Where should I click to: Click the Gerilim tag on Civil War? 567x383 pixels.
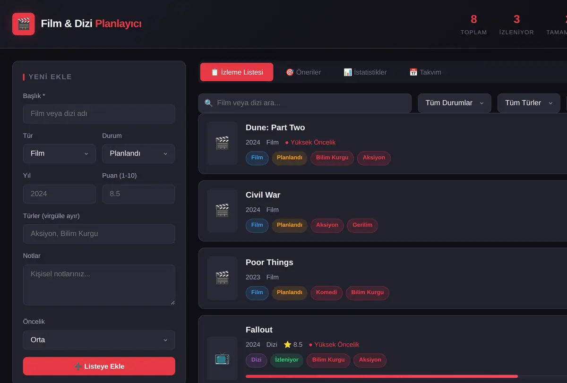coord(362,225)
